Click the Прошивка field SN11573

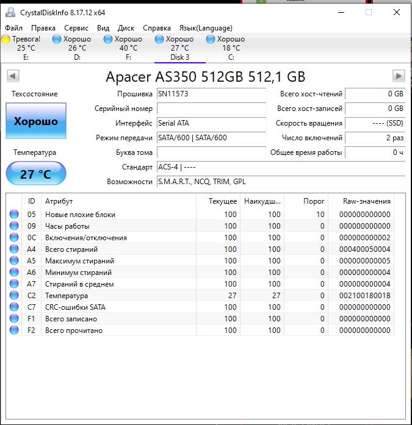[x=211, y=94]
